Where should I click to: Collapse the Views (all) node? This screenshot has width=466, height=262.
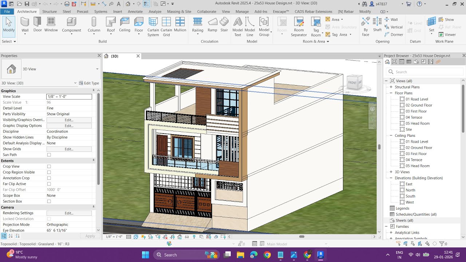(x=387, y=81)
